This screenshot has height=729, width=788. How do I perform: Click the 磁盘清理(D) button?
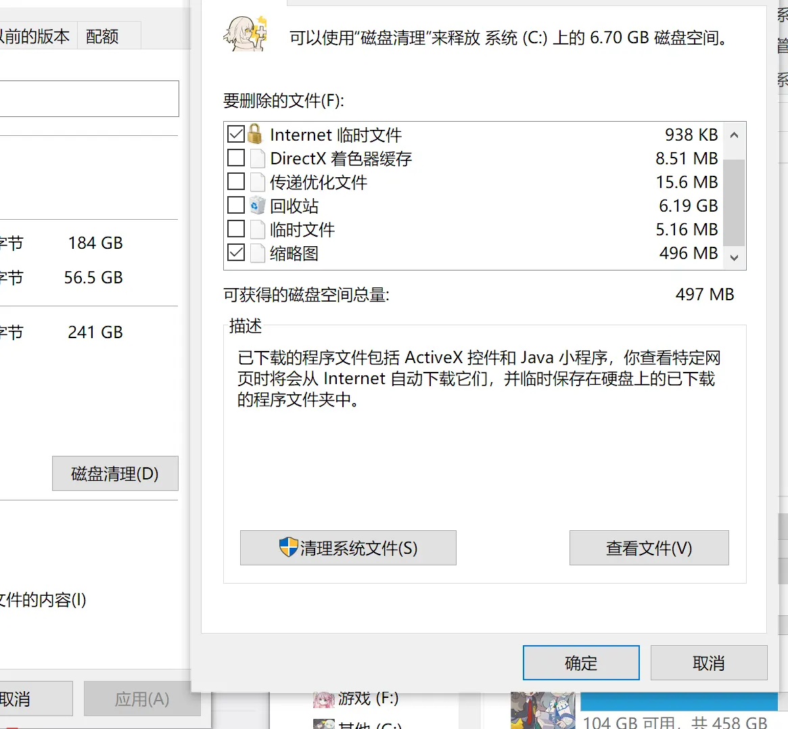[x=115, y=473]
